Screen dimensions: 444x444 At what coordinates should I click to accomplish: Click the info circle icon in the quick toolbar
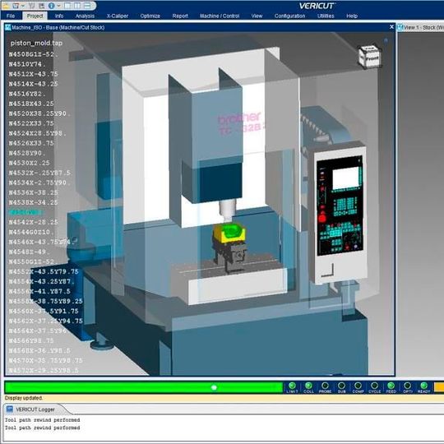pyautogui.click(x=51, y=6)
